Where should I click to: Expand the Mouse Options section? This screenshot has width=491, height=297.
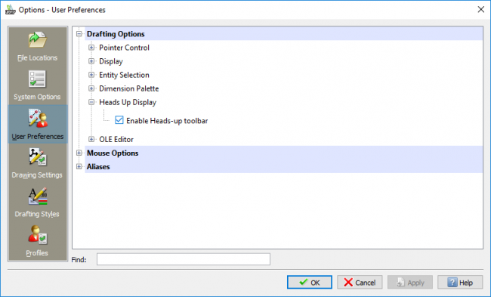click(79, 153)
